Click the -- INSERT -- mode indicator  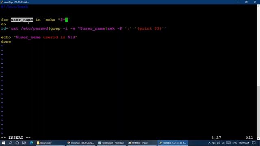point(16,137)
